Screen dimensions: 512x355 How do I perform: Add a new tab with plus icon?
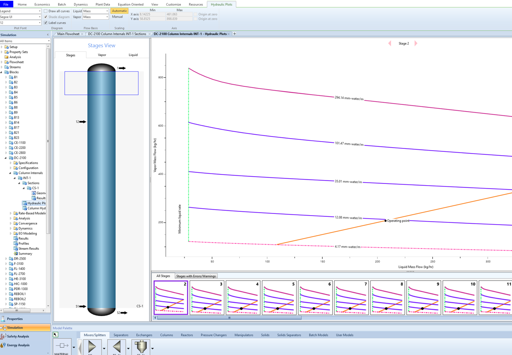tap(235, 34)
